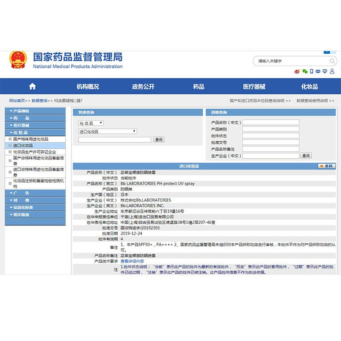The height and width of the screenshot is (341, 341).
Task: Click the English name Bb LABORATORIES PH protect UV spray
Action: [158, 183]
